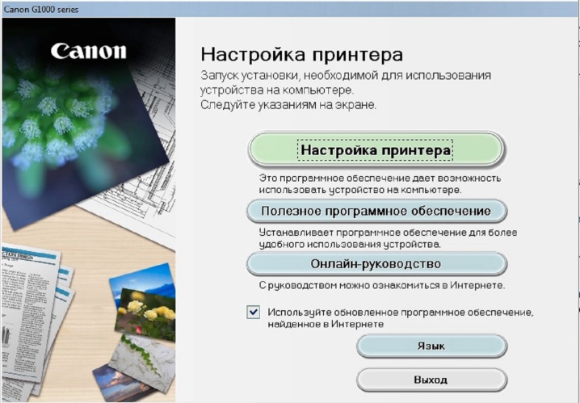580x403 pixels.
Task: Exit the installer with Выход
Action: click(431, 380)
